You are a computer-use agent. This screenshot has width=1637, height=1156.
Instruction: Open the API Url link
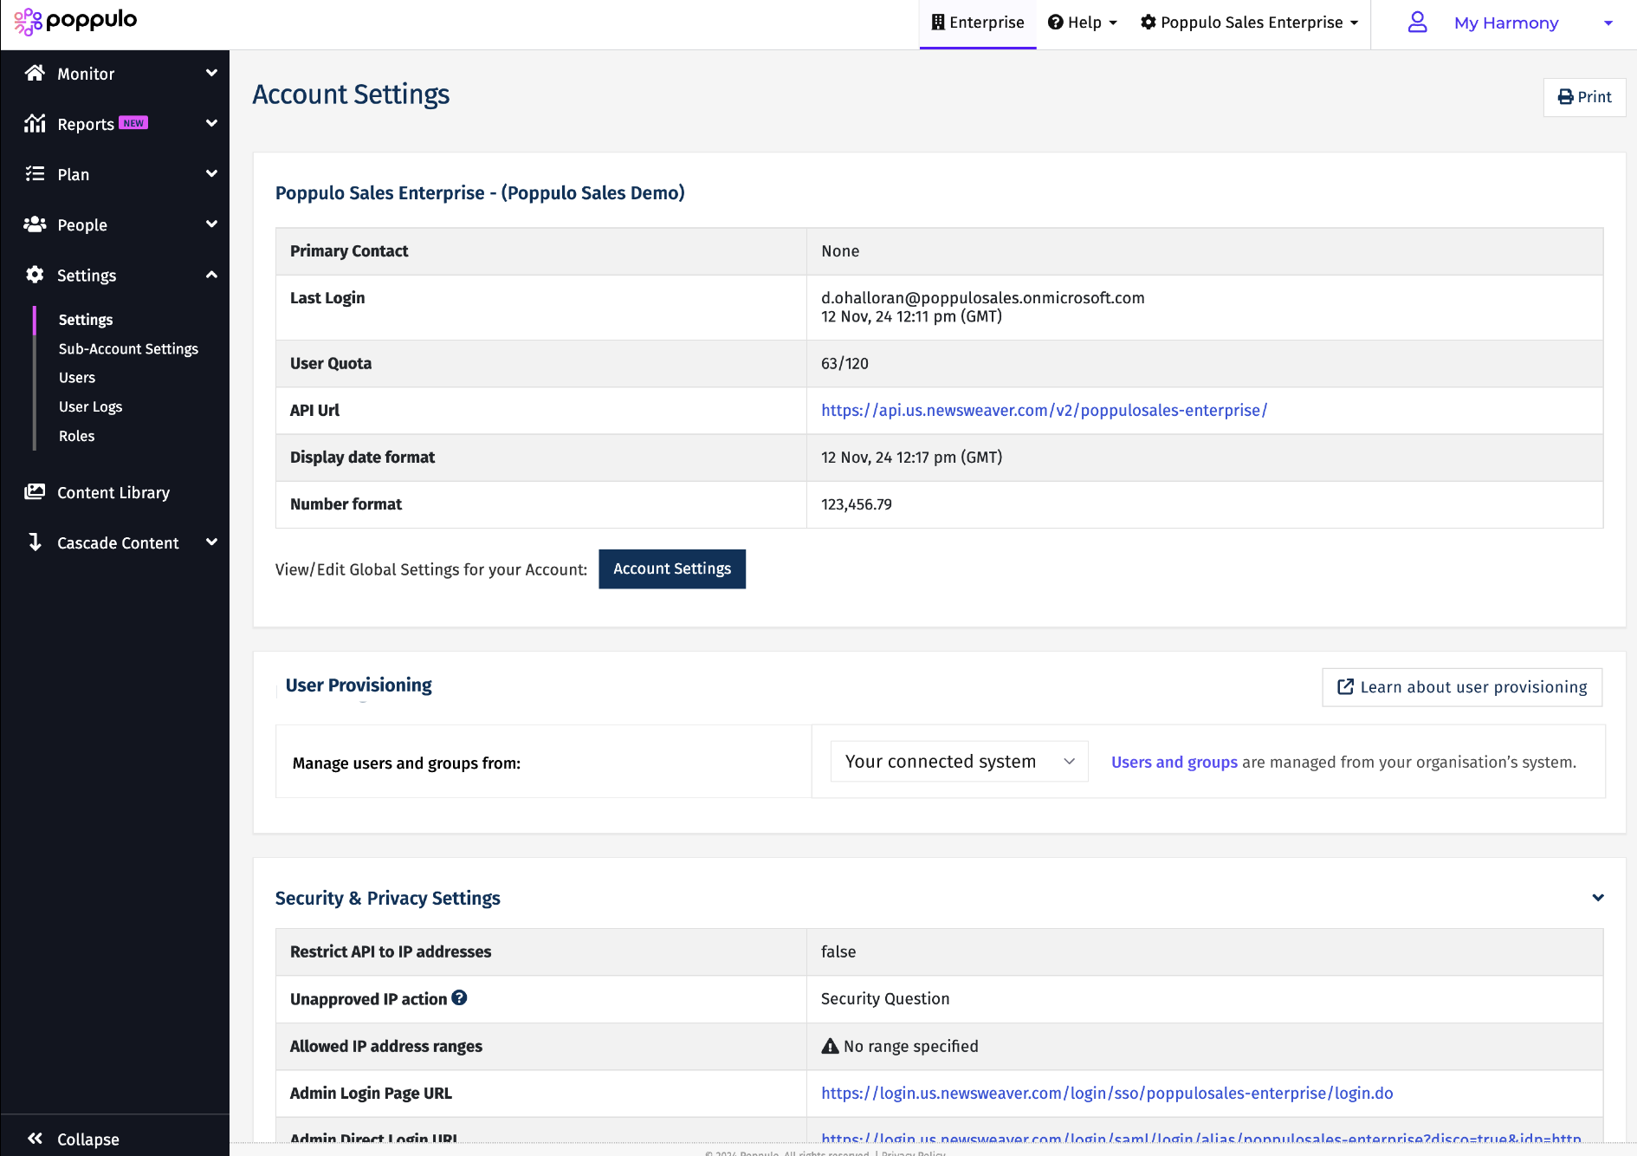[x=1044, y=411]
